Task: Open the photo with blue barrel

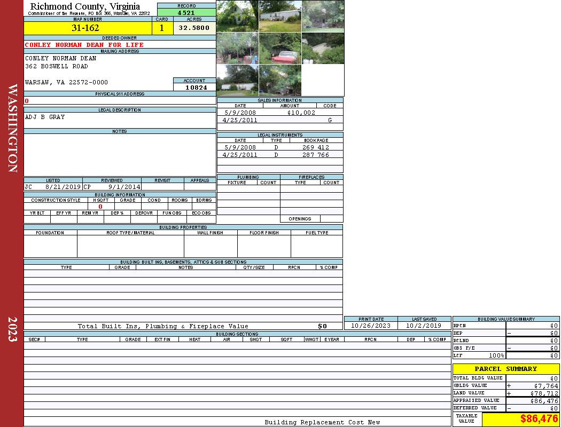Action: pos(237,49)
